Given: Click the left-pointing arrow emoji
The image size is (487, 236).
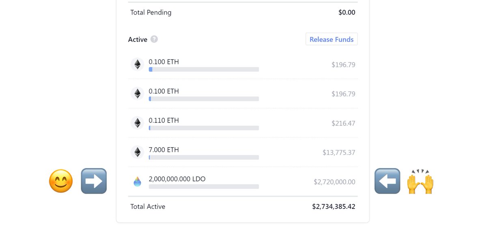Looking at the screenshot, I should click(388, 181).
